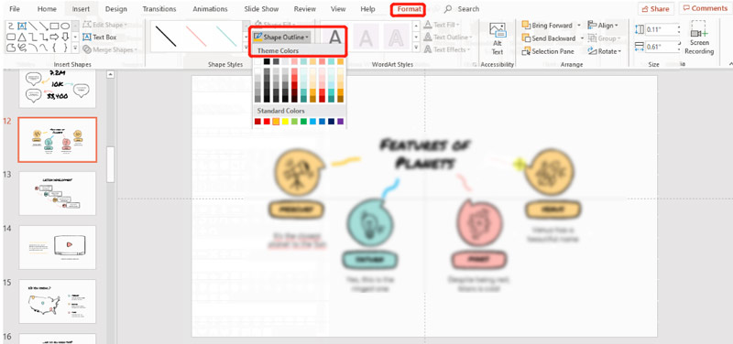
Task: Click the Search magnifier icon
Action: point(448,9)
